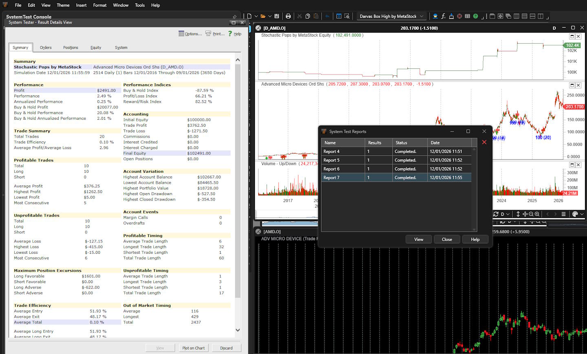Cascade windows using the toolbar icon
This screenshot has height=354, width=587.
508,16
